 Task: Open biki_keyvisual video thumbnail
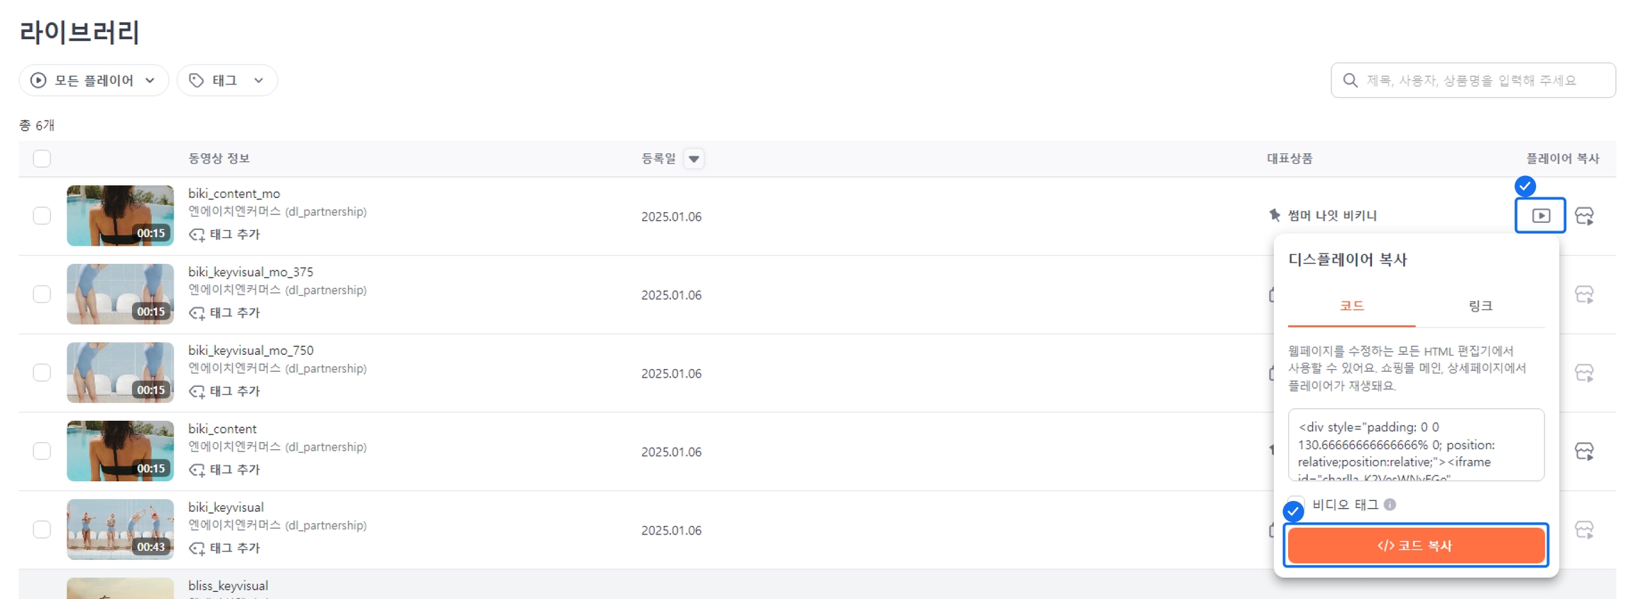[120, 529]
